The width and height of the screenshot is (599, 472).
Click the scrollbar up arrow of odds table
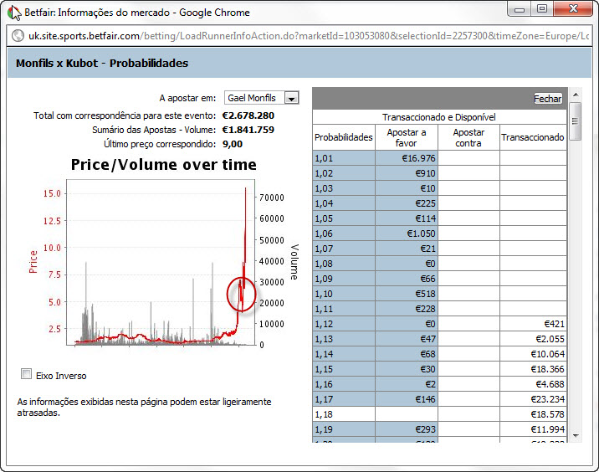click(x=576, y=95)
